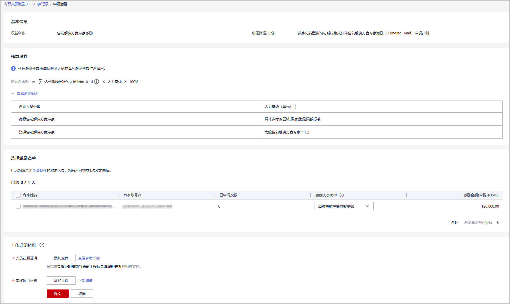This screenshot has width=510, height=304.
Task: Click help icon next to 上传证明材料
Action: (42, 245)
